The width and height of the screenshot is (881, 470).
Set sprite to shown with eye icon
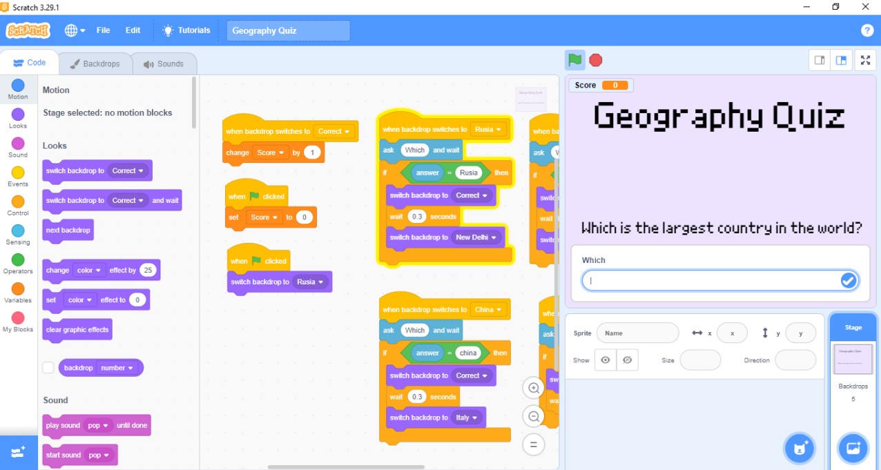606,360
